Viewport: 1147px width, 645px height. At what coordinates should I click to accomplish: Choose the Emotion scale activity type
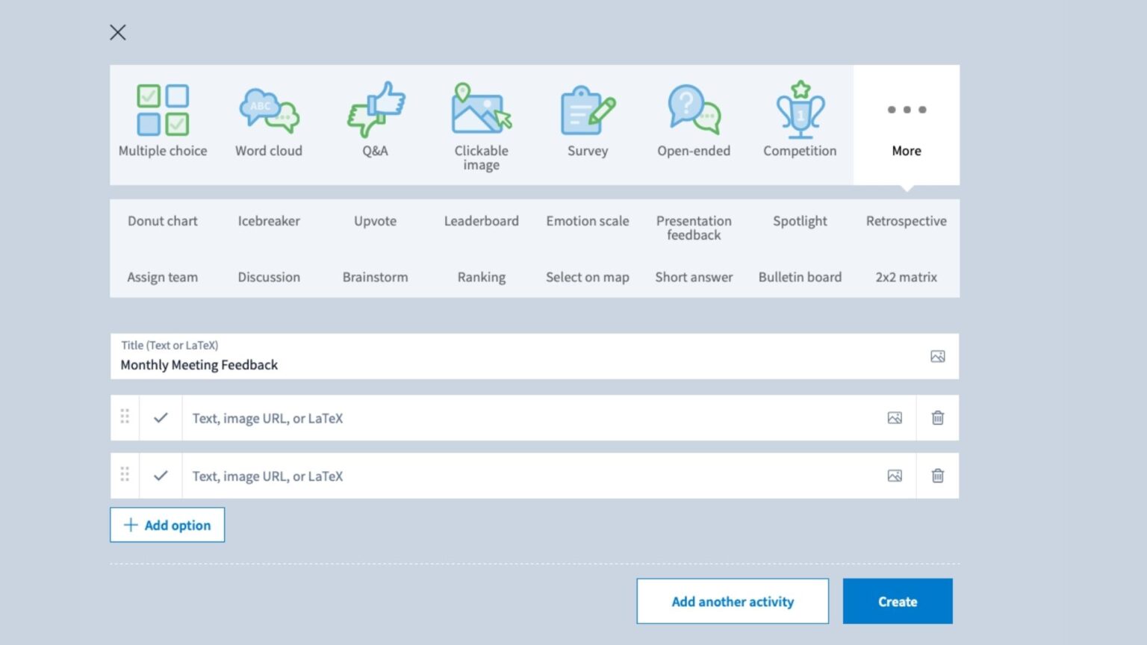pos(588,221)
